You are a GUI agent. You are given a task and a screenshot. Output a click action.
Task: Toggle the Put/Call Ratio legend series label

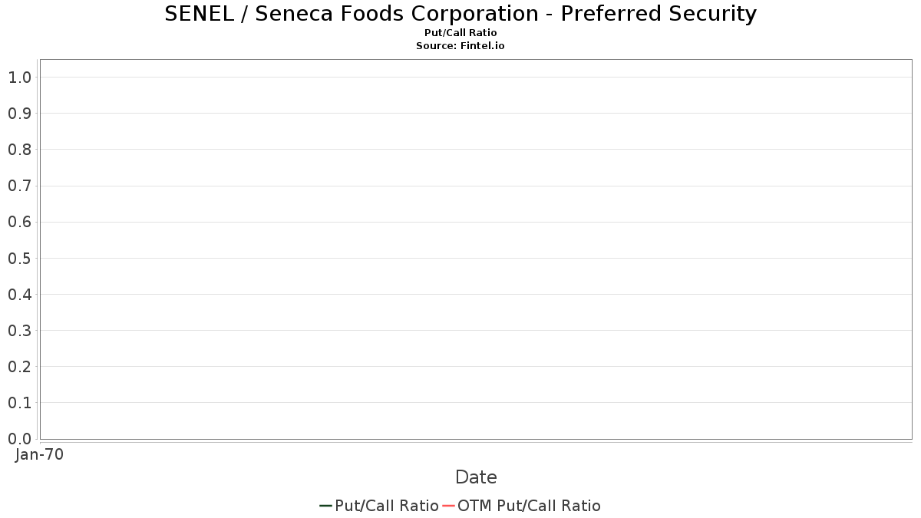[387, 506]
